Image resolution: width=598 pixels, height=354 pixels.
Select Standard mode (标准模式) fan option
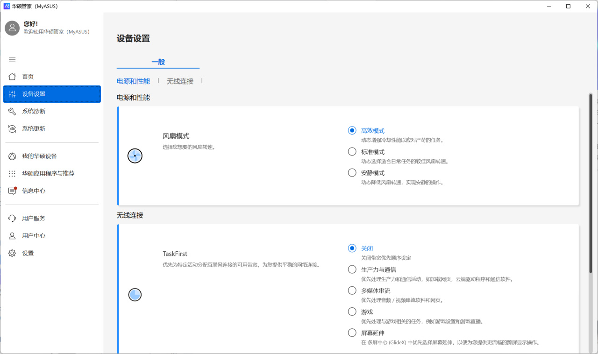(x=352, y=152)
